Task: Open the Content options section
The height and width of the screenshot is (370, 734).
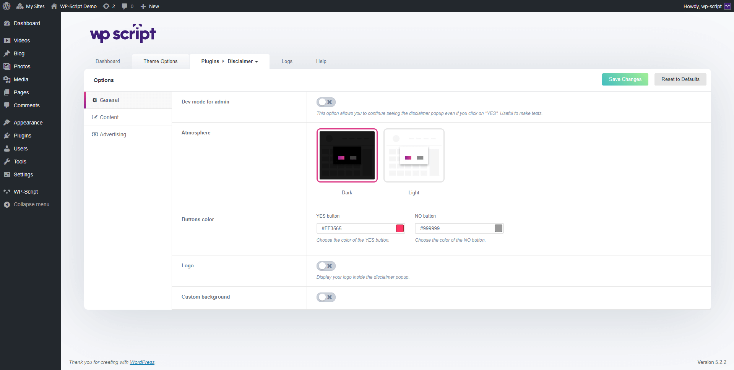Action: [128, 117]
